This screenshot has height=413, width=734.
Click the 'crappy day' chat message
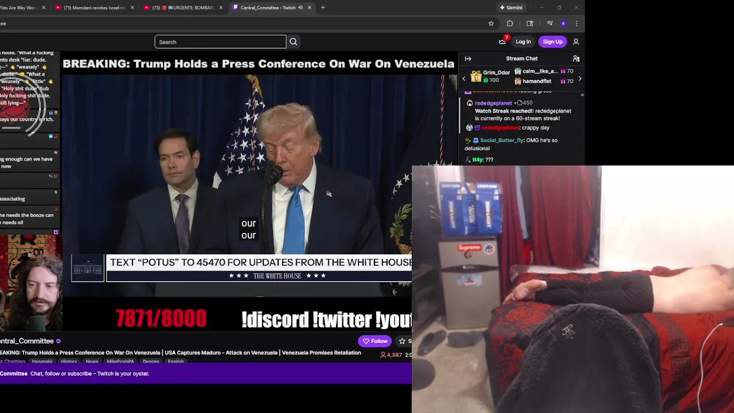point(536,128)
